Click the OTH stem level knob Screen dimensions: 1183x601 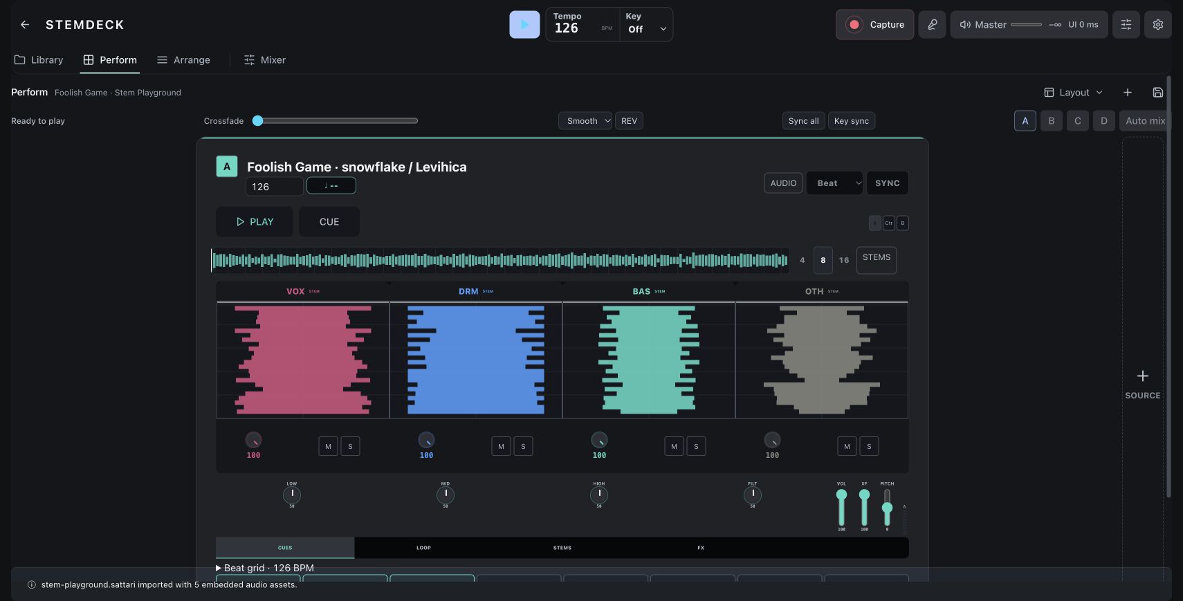pyautogui.click(x=772, y=440)
